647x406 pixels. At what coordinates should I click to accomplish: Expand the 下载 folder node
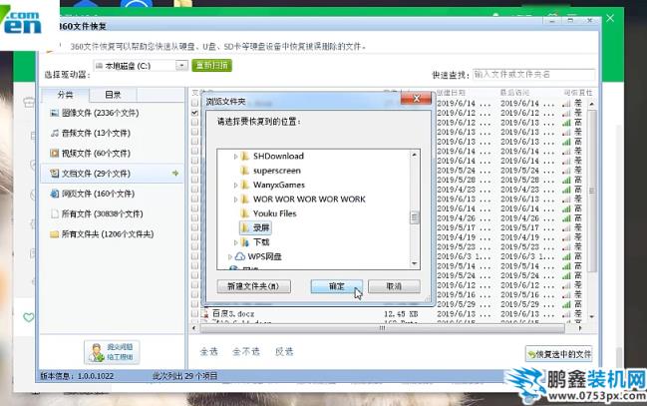click(x=235, y=242)
